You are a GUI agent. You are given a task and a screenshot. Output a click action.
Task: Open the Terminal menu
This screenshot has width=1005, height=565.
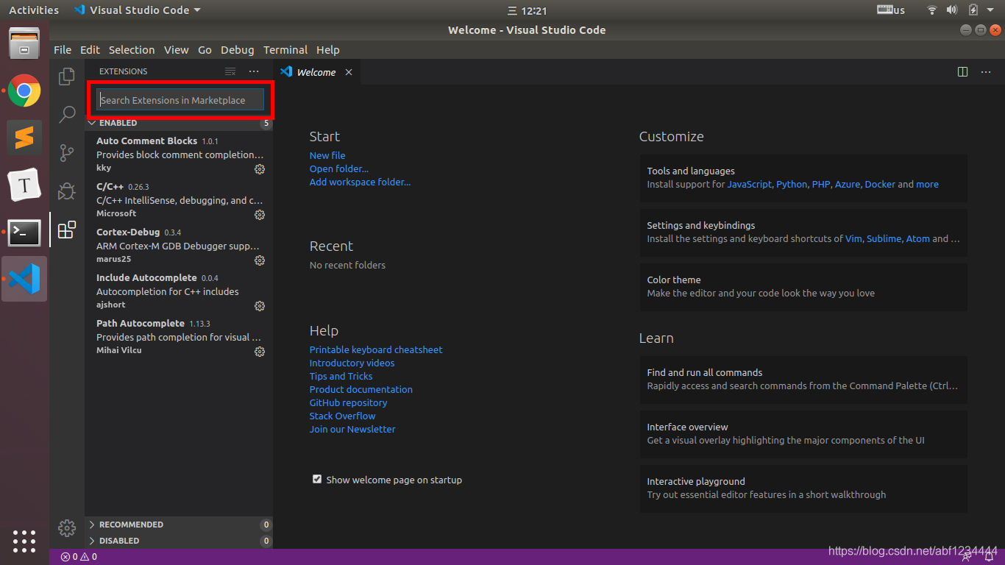pos(285,50)
